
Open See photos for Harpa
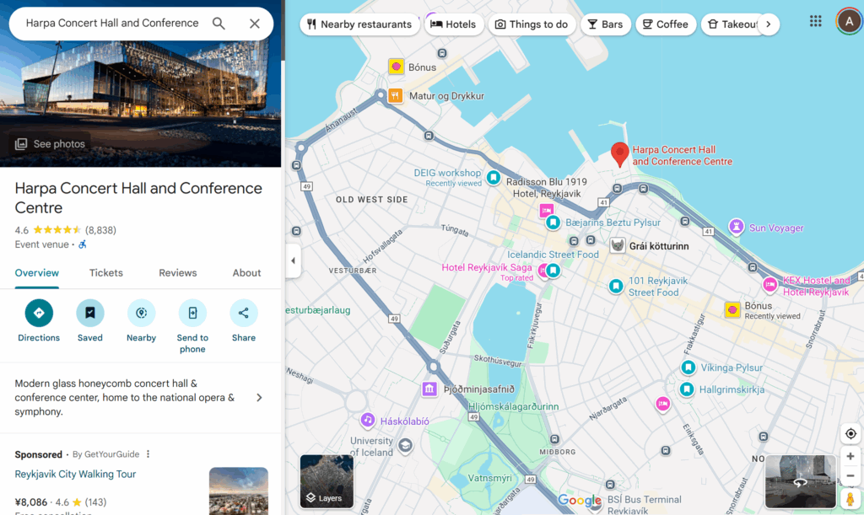[50, 144]
